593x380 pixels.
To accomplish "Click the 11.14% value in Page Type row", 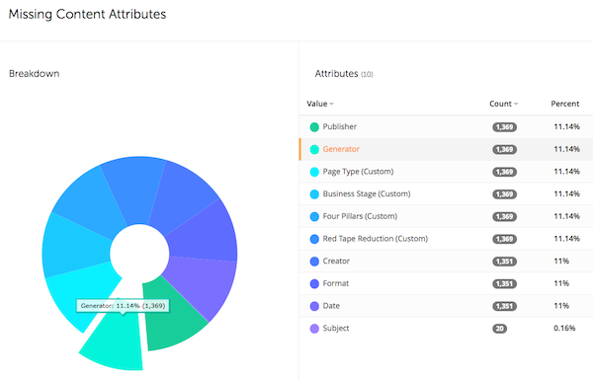I will pyautogui.click(x=566, y=172).
